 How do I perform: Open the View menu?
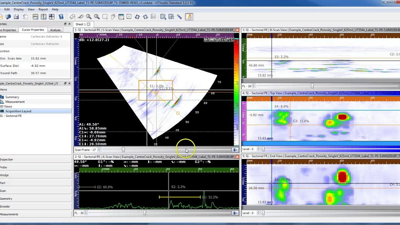tap(31, 9)
